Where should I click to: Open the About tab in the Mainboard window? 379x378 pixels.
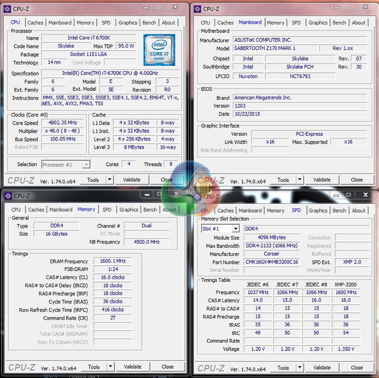(x=358, y=23)
